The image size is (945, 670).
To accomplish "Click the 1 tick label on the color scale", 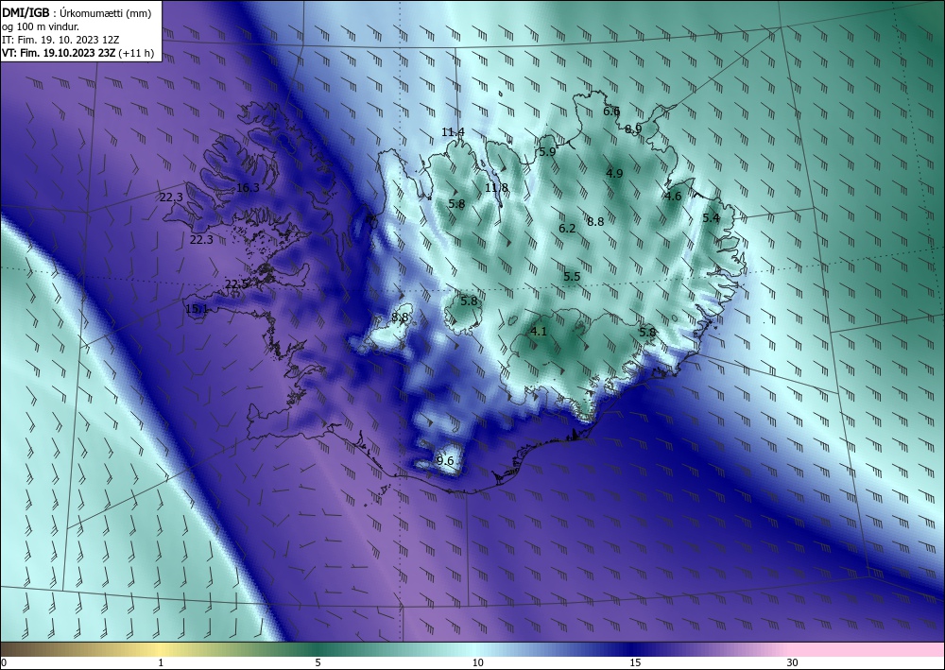I will [161, 662].
